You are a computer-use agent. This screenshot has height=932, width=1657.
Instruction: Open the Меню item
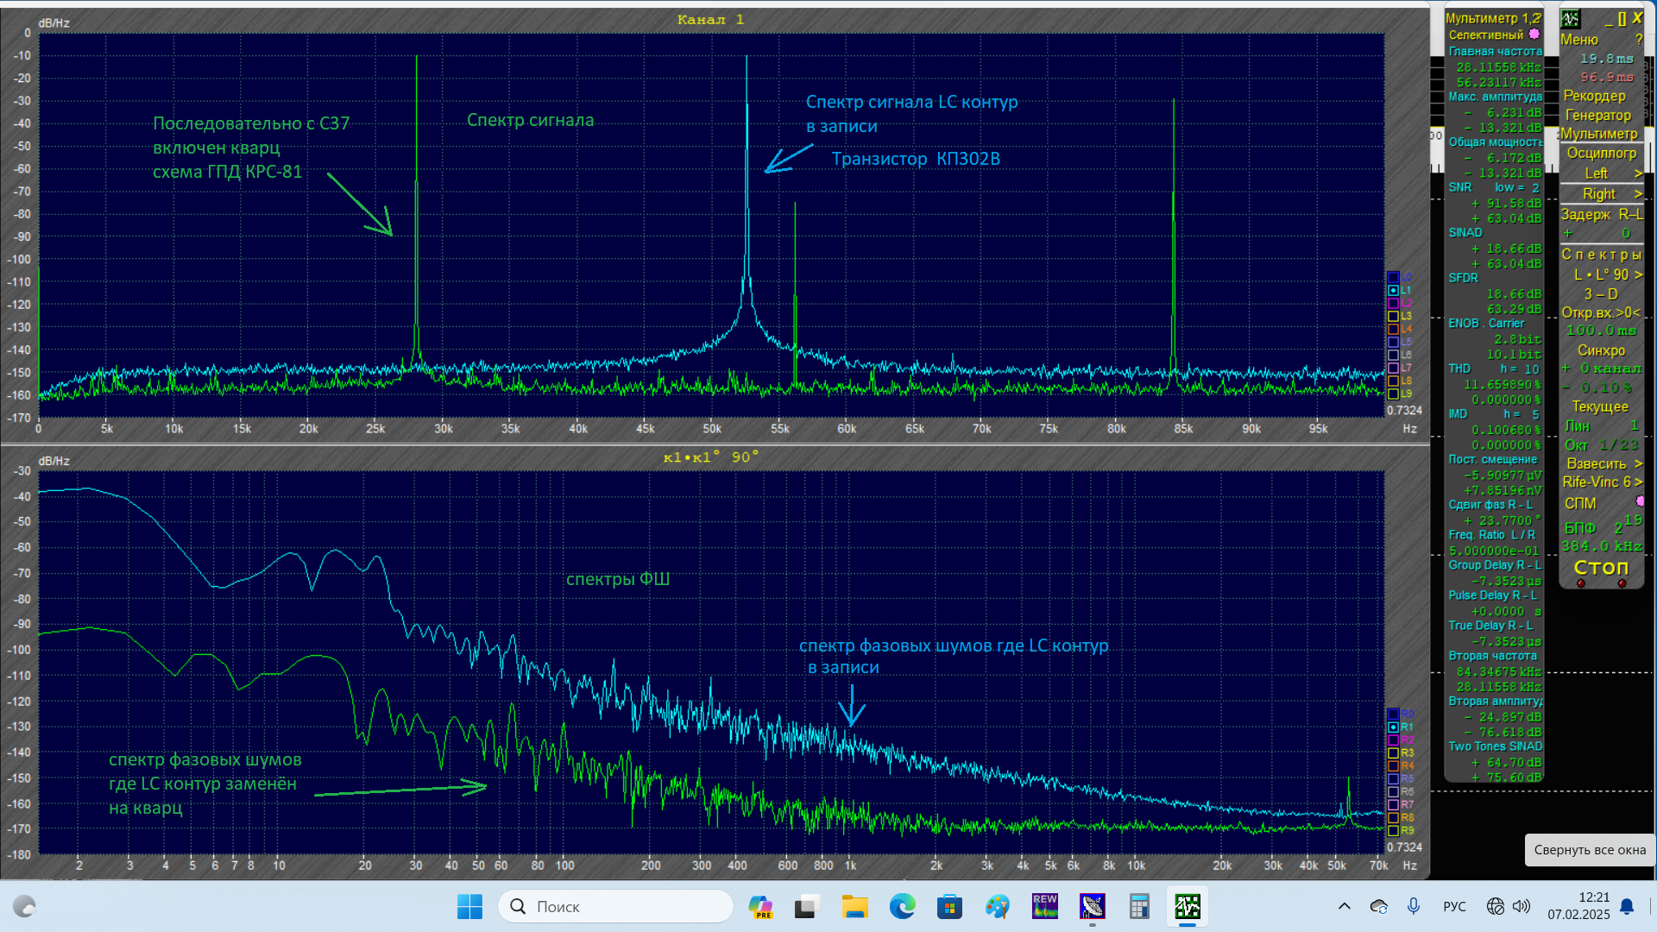(x=1579, y=40)
